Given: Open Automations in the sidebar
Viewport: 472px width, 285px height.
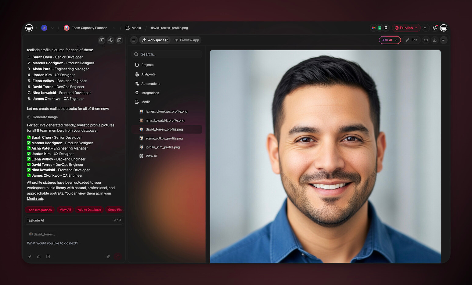Looking at the screenshot, I should tap(150, 84).
